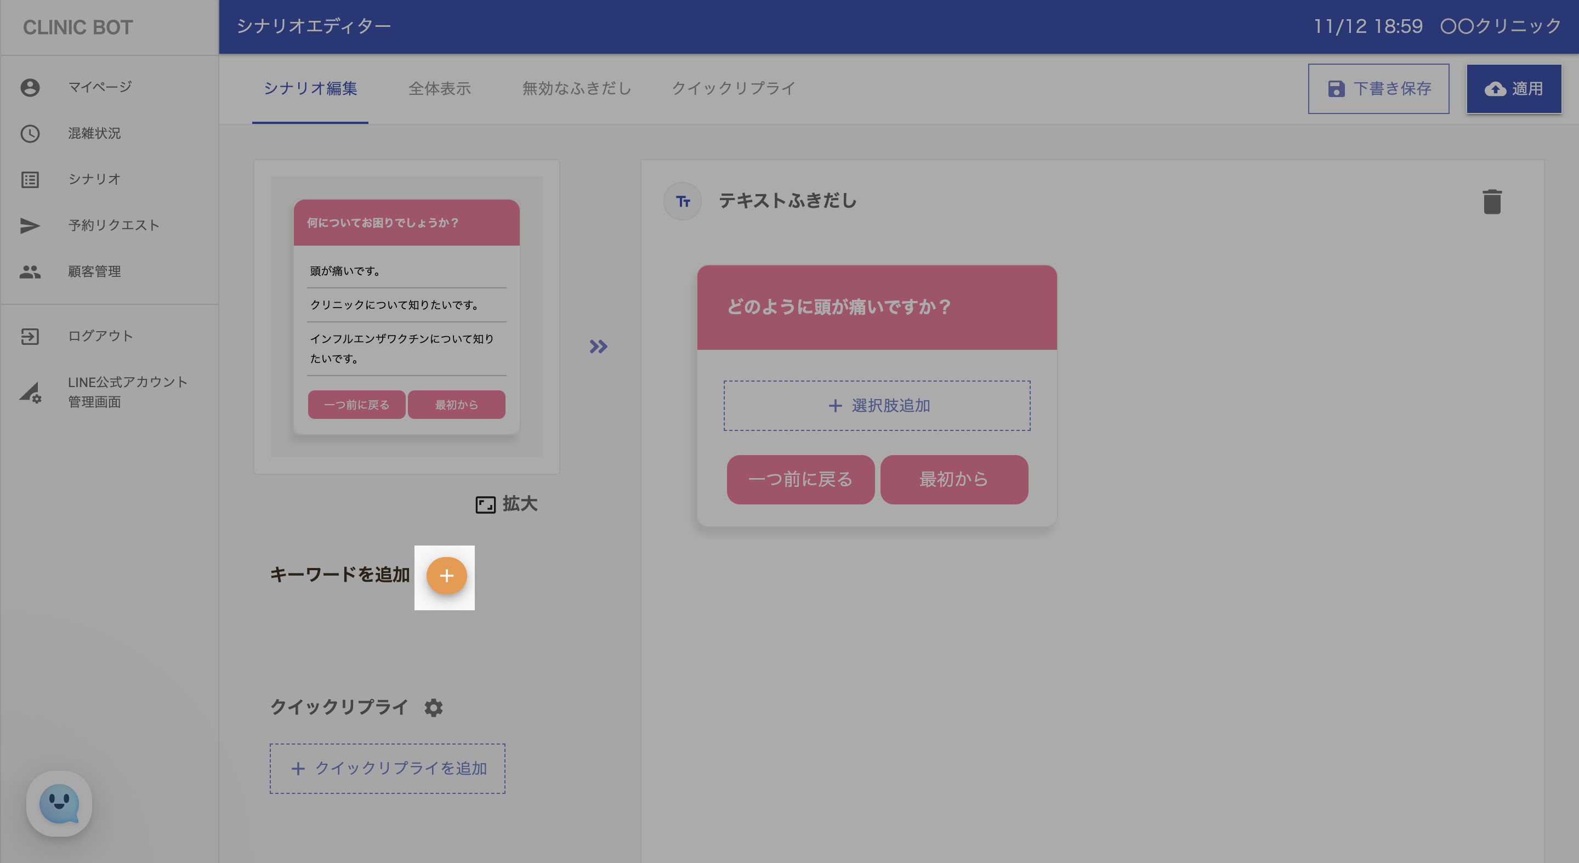Click the 選択肢追加 dashed box
Viewport: 1579px width, 863px height.
coord(877,405)
